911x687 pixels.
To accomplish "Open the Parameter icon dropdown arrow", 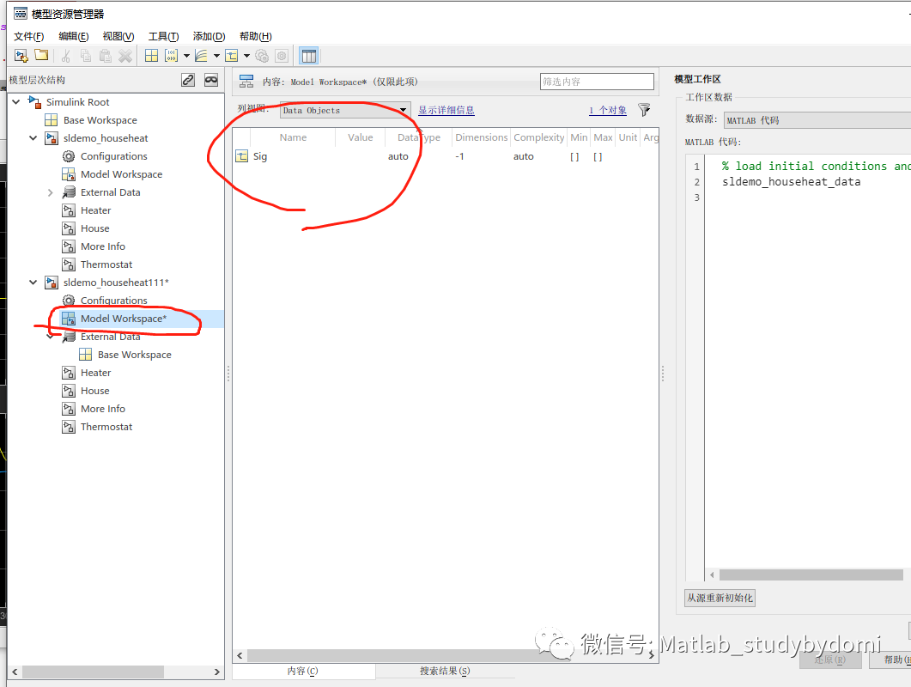I will (x=186, y=56).
